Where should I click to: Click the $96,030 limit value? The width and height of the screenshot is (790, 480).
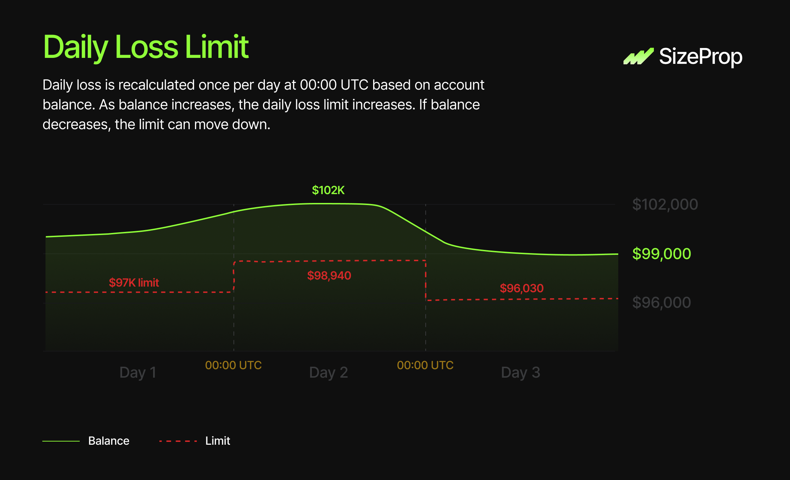[x=522, y=288]
